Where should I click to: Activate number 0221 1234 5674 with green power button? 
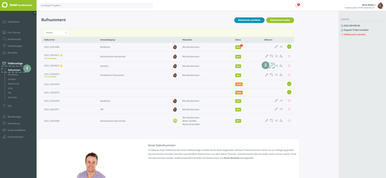pyautogui.click(x=289, y=84)
